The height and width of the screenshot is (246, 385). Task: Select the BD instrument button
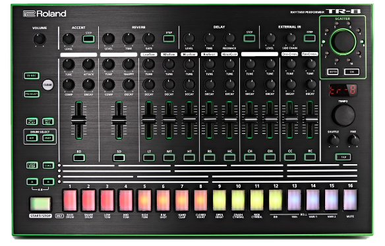79,158
